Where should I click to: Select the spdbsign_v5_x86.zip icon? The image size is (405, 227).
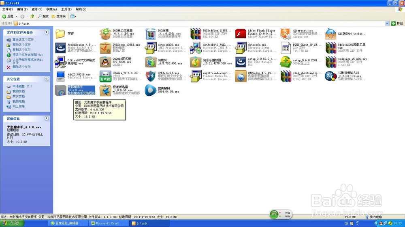tap(330, 62)
